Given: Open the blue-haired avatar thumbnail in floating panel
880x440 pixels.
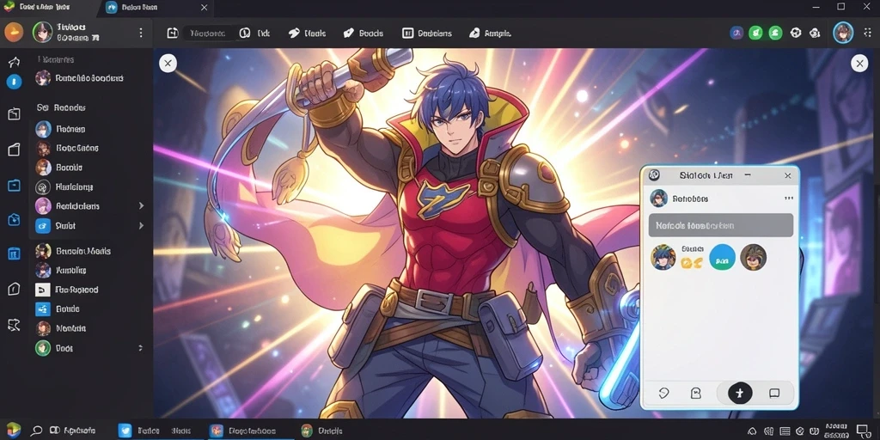Looking at the screenshot, I should tap(663, 257).
